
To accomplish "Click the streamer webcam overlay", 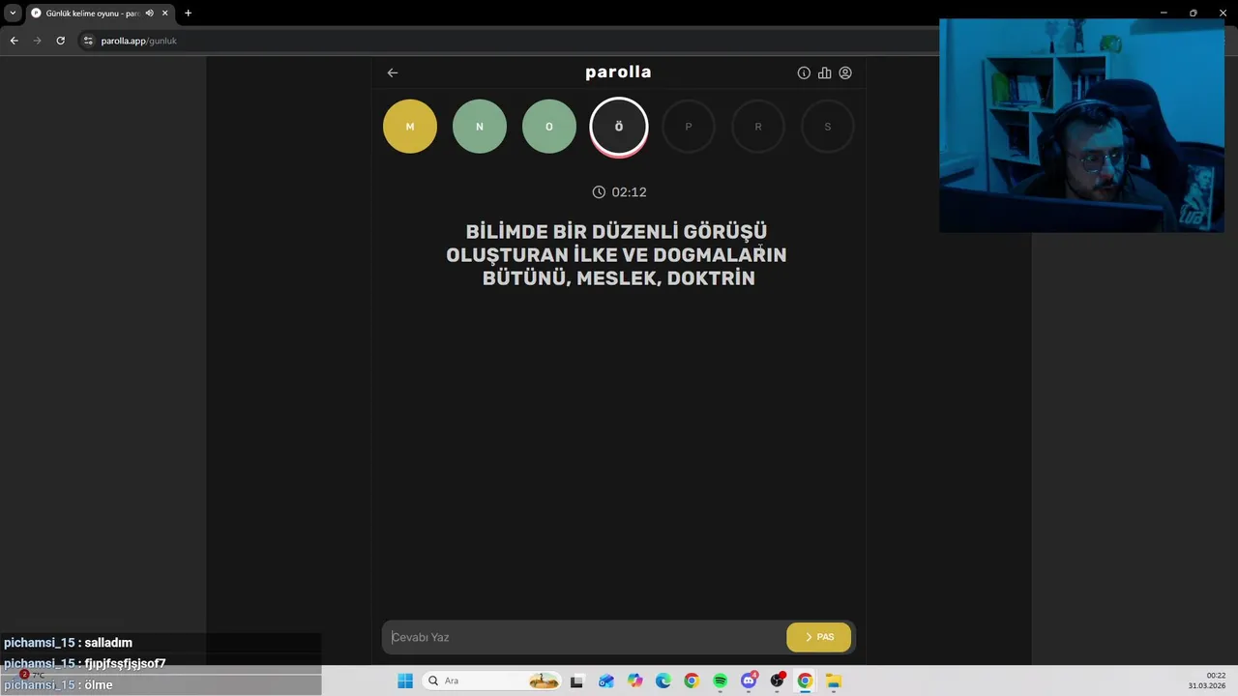I will coord(1081,126).
